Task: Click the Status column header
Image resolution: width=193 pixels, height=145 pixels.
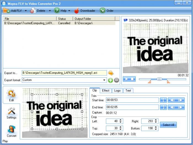Action: 65,19
